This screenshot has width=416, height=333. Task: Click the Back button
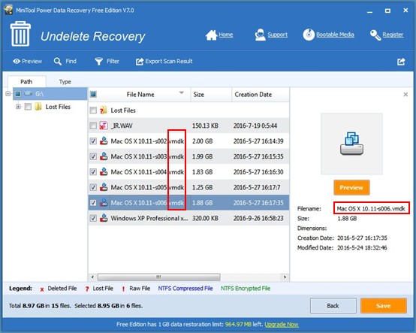pos(333,306)
